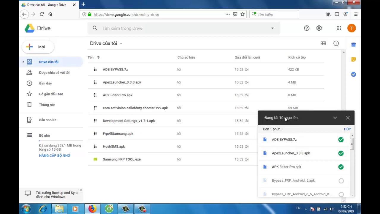Screen dimensions: 380x214
Task: Open the Firefox hamburger menu
Action: (356, 14)
